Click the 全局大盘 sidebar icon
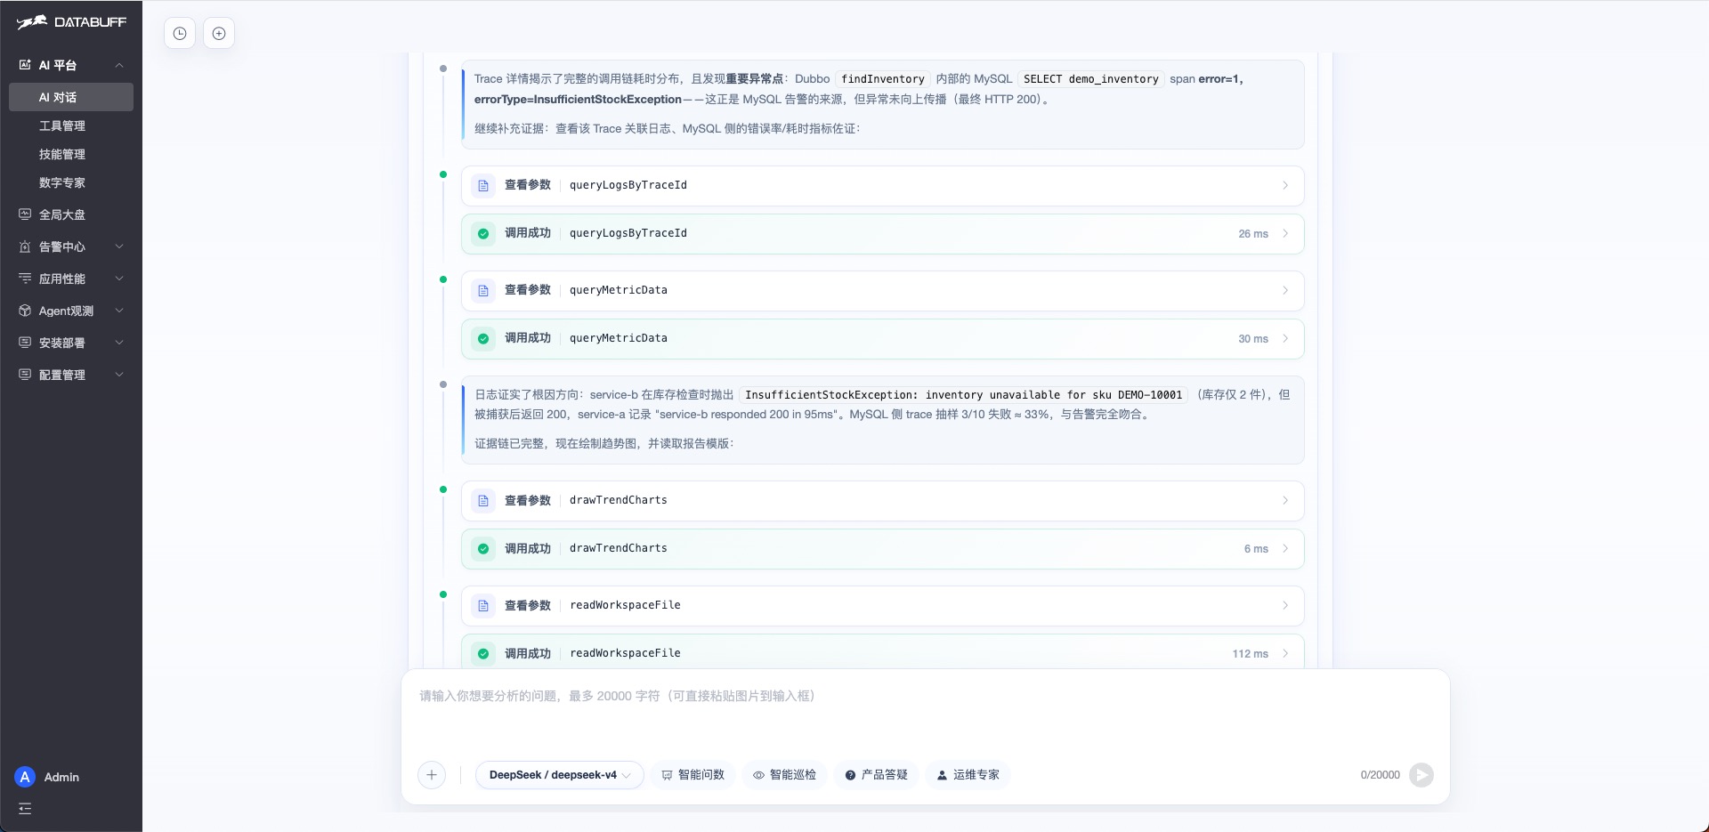1709x832 pixels. pos(25,214)
